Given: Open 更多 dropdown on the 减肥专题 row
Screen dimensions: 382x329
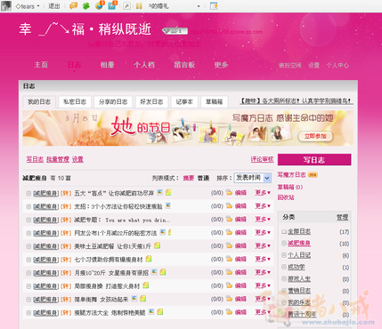Looking at the screenshot, I should [x=263, y=219].
